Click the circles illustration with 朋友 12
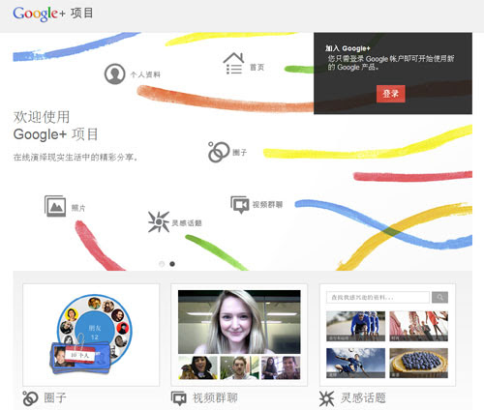 91,334
